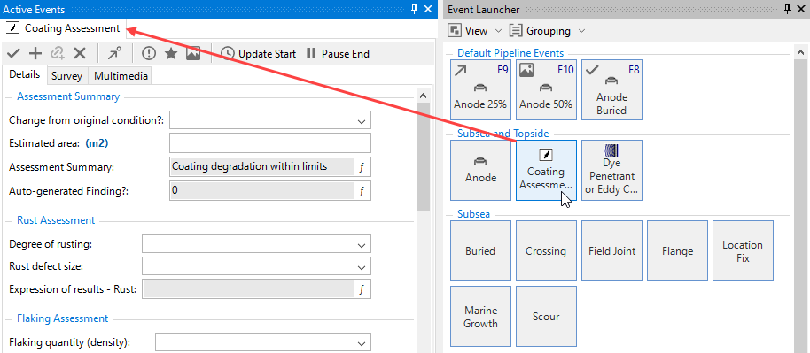The height and width of the screenshot is (353, 810).
Task: Click the exclamation alert circle icon
Action: coord(149,53)
